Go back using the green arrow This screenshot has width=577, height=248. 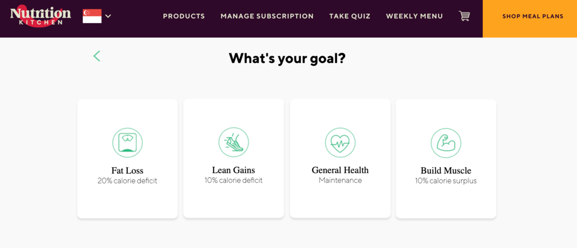[x=97, y=56]
